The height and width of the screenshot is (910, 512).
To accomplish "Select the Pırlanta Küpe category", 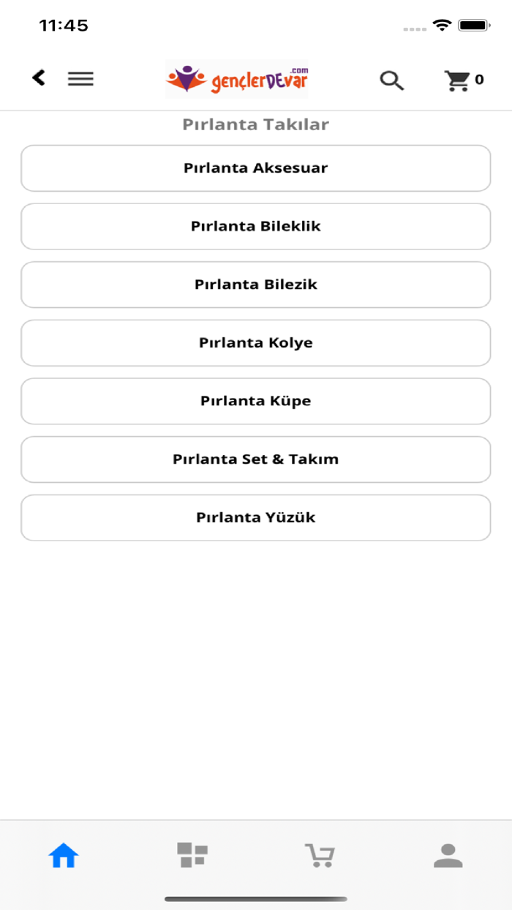I will point(255,401).
